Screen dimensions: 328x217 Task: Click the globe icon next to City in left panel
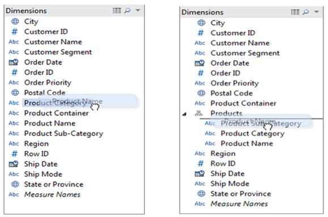[x=15, y=22]
